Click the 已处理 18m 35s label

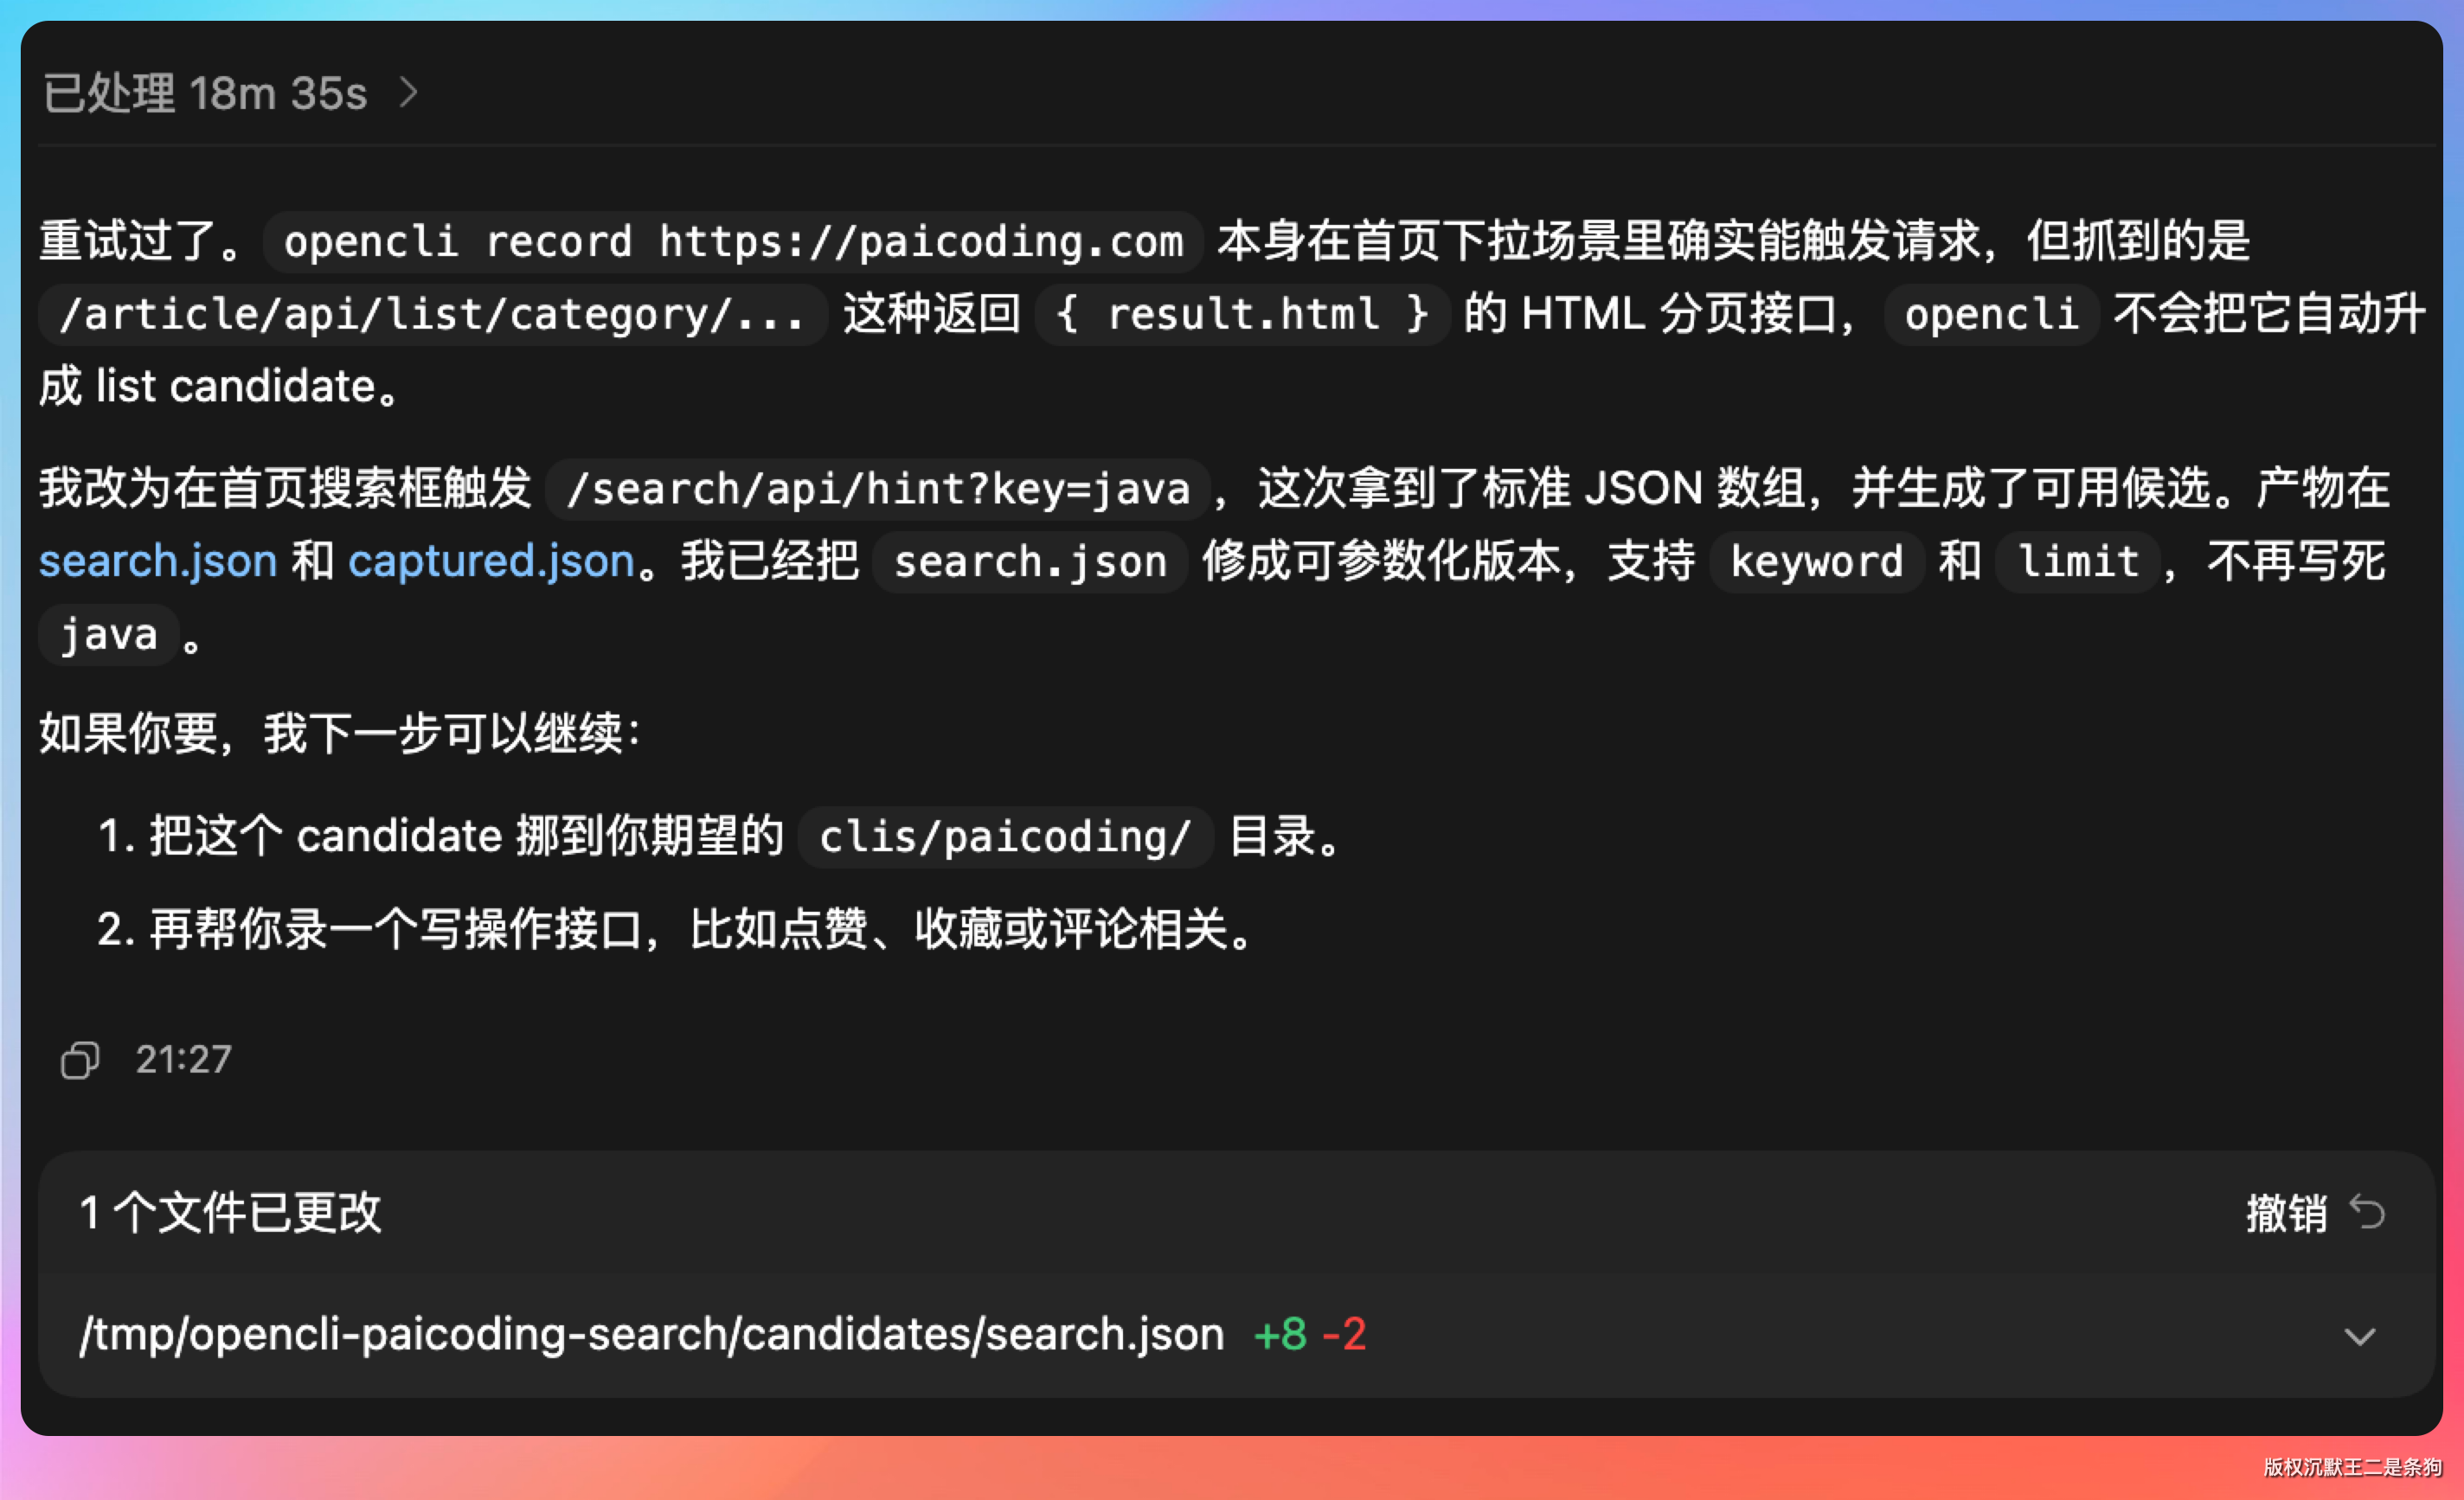205,93
